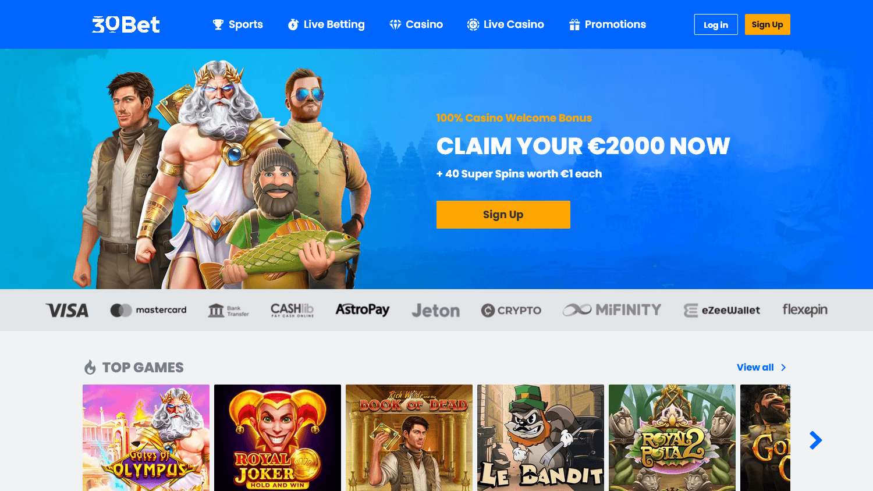
Task: Click the Promotions gift icon
Action: pos(574,24)
